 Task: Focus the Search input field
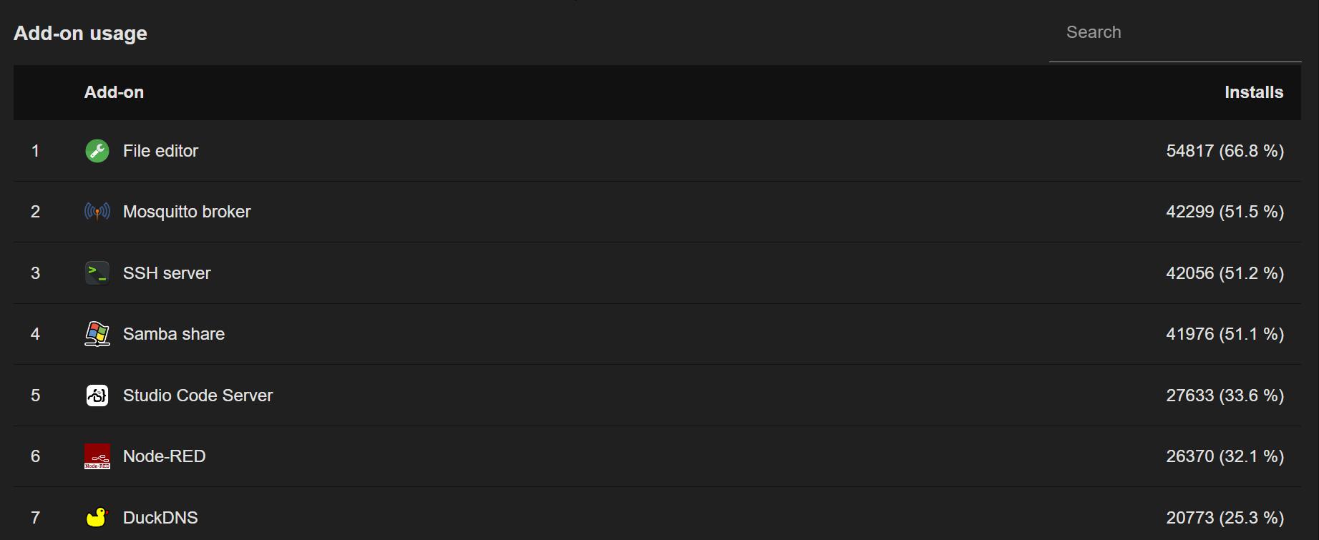pos(1175,33)
